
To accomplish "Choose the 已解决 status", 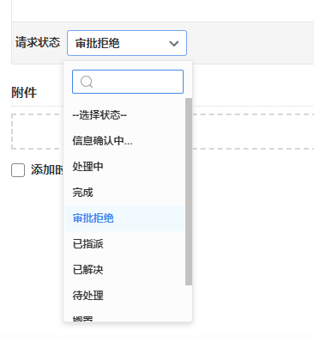I will tap(124, 270).
